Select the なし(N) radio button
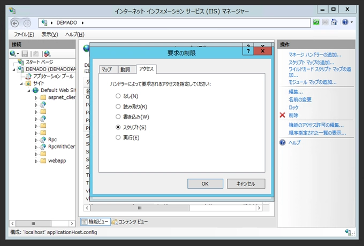The width and height of the screenshot is (364, 246). (118, 96)
